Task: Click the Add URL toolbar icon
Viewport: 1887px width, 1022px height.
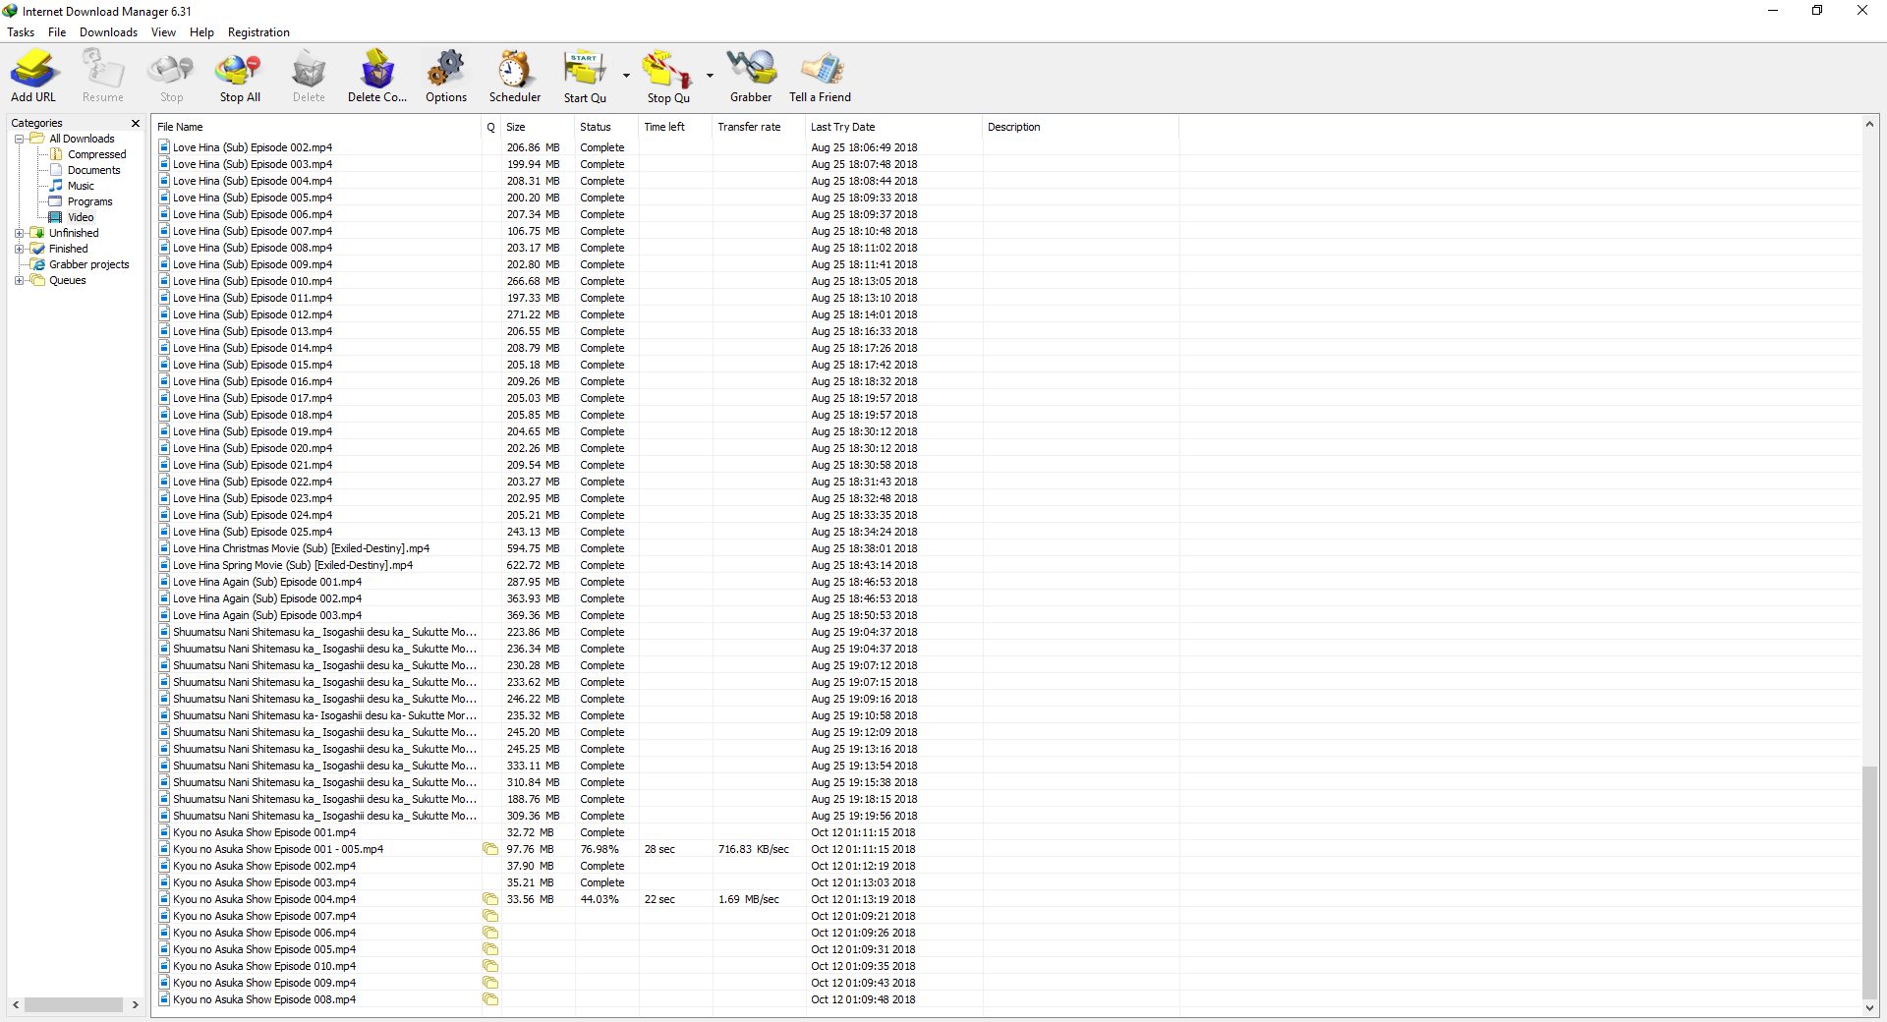Action: [34, 71]
